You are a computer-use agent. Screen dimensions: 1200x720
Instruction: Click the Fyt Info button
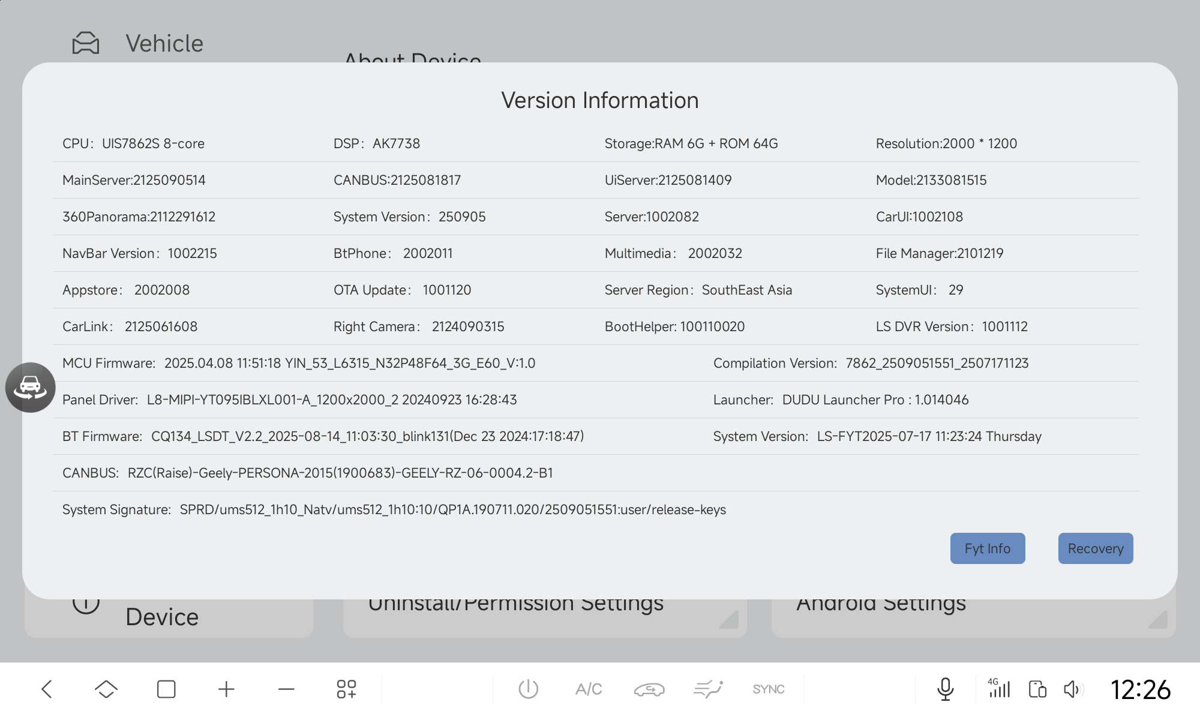point(988,548)
